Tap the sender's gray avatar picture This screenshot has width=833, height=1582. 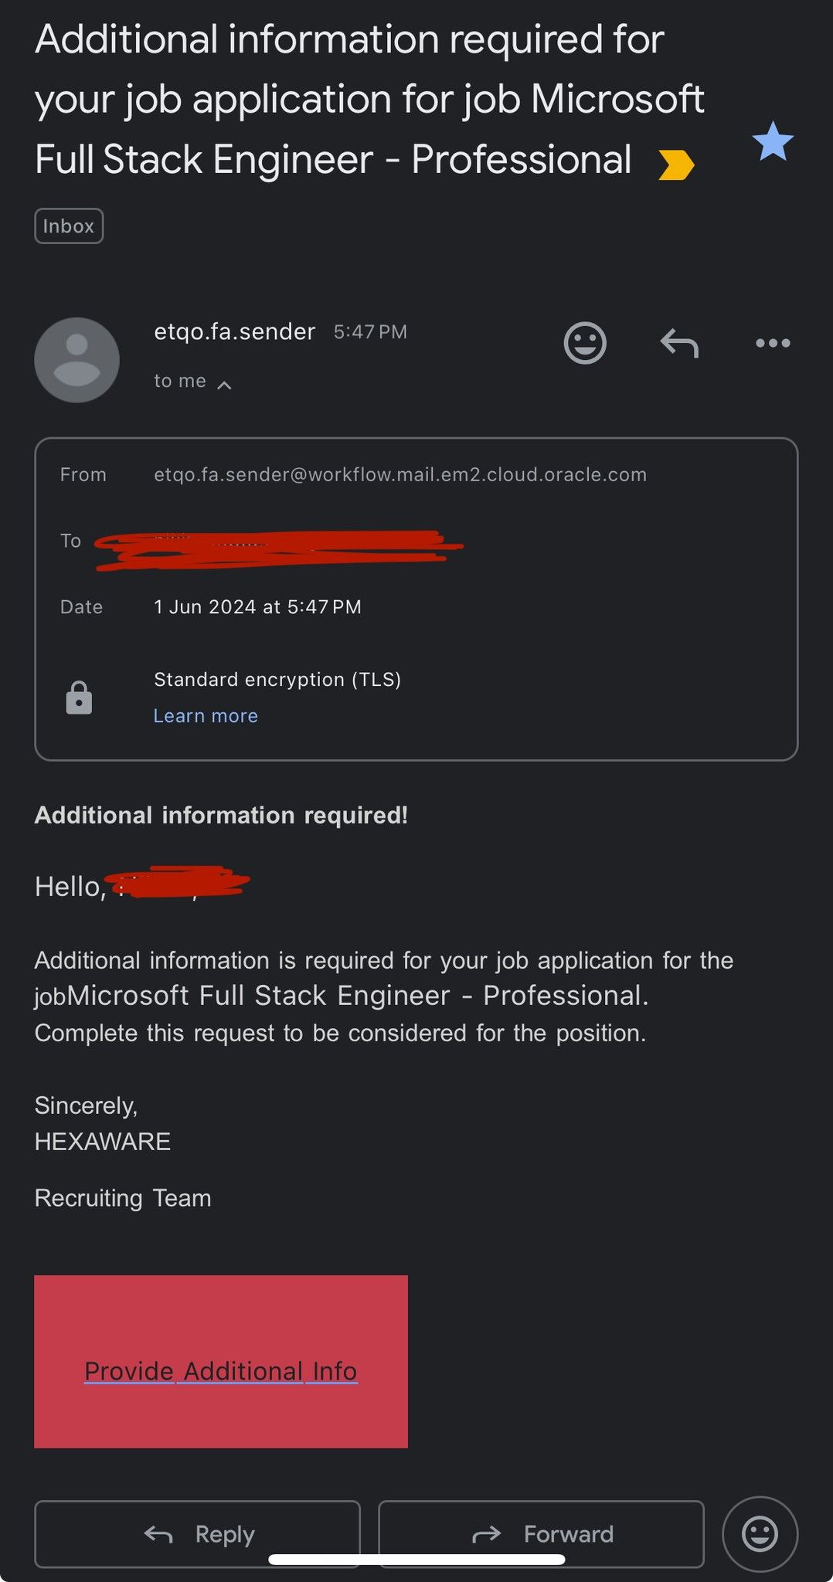click(76, 360)
